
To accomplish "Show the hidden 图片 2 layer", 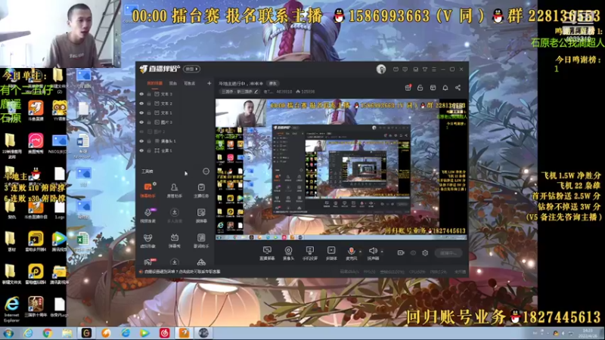I will click(141, 131).
